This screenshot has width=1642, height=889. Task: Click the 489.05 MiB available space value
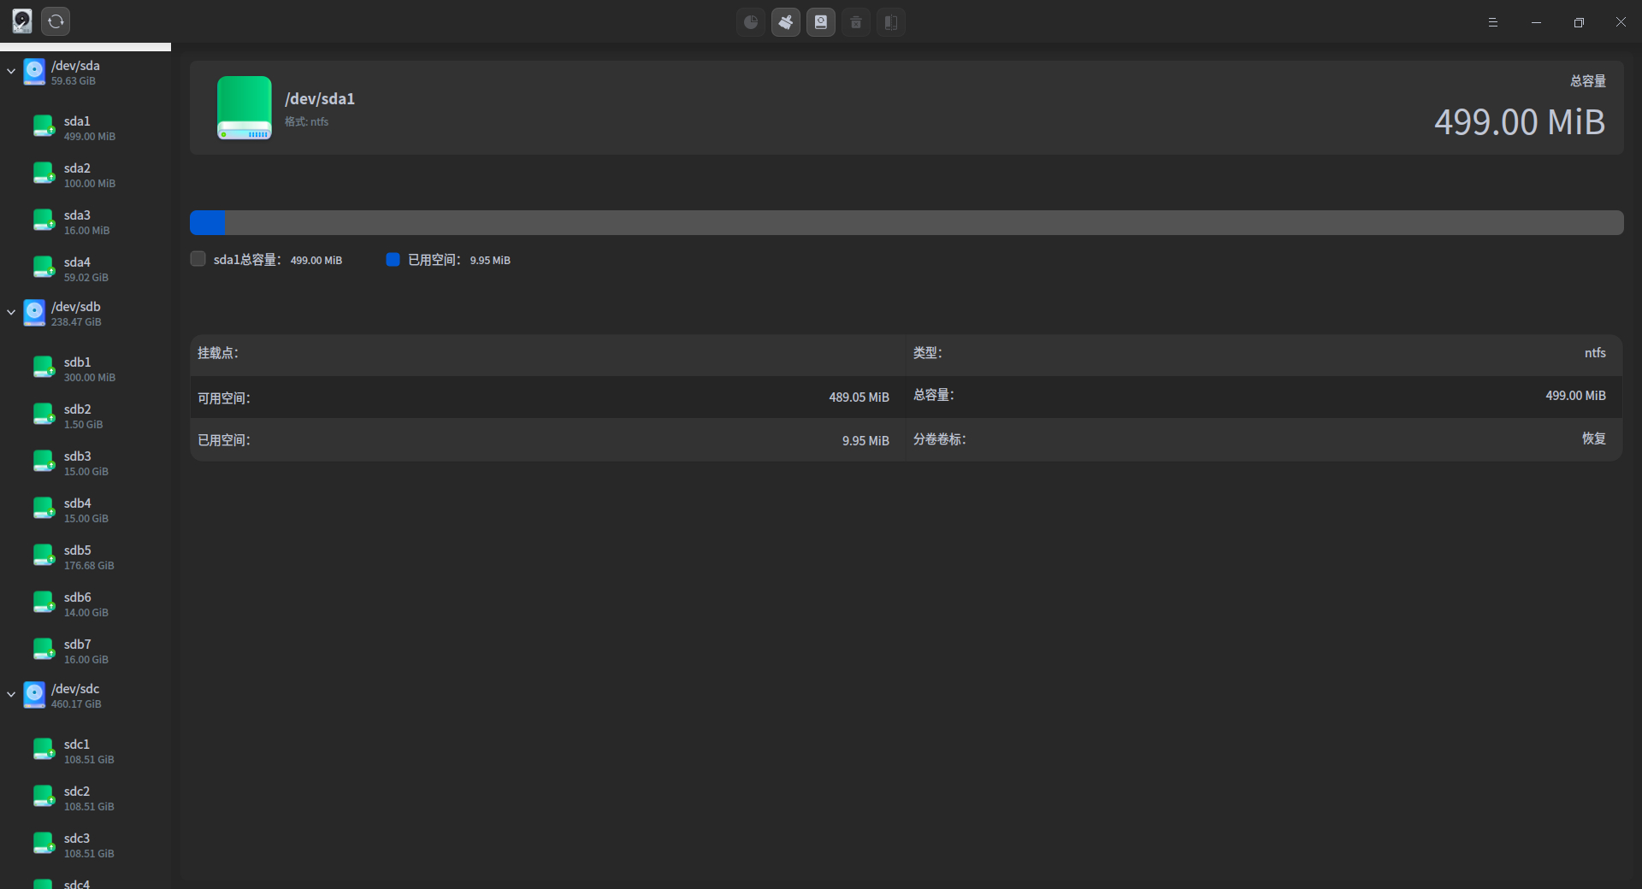[859, 397]
